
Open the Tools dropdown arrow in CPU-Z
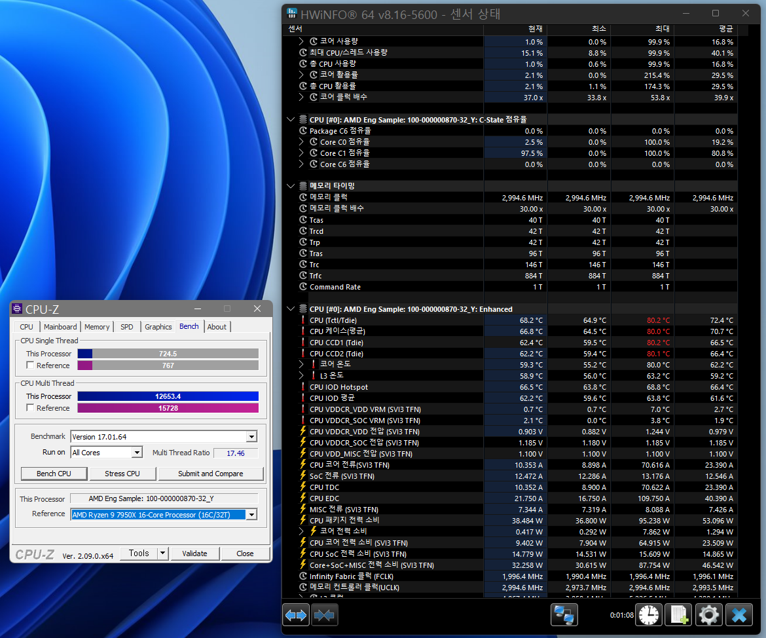pos(163,553)
